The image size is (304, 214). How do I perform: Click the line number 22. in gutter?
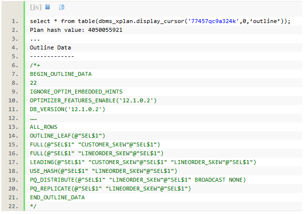(13, 206)
